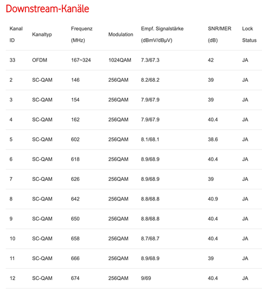Viewport: 262px width, 292px height.
Task: Click the Kanaltyp column header
Action: pyautogui.click(x=42, y=34)
